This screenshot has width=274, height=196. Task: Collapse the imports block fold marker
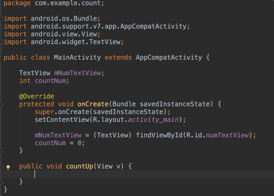1,19
